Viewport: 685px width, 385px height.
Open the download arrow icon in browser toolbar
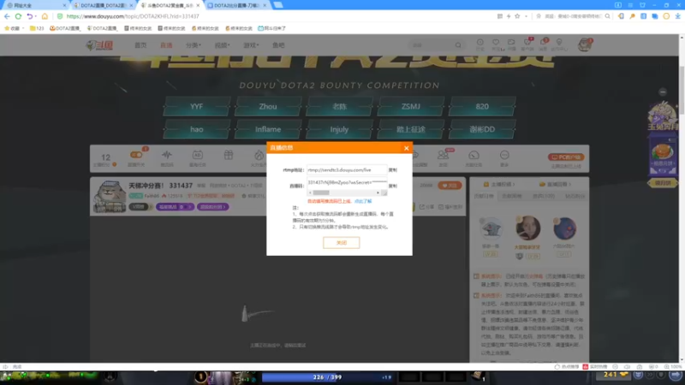677,16
